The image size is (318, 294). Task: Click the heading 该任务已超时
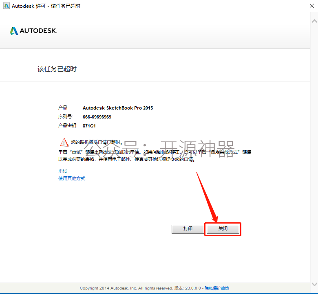[x=57, y=69]
